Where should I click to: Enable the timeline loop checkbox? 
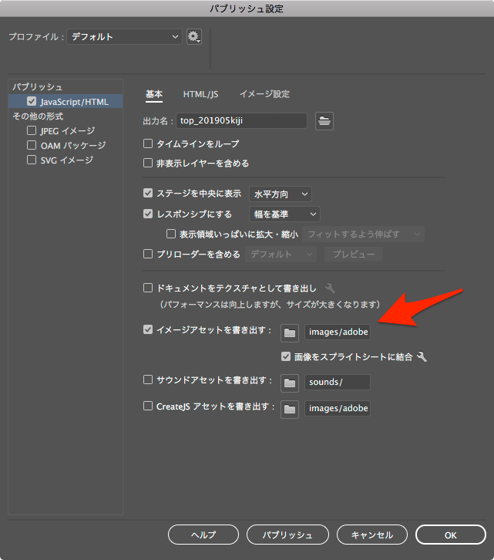pos(149,143)
